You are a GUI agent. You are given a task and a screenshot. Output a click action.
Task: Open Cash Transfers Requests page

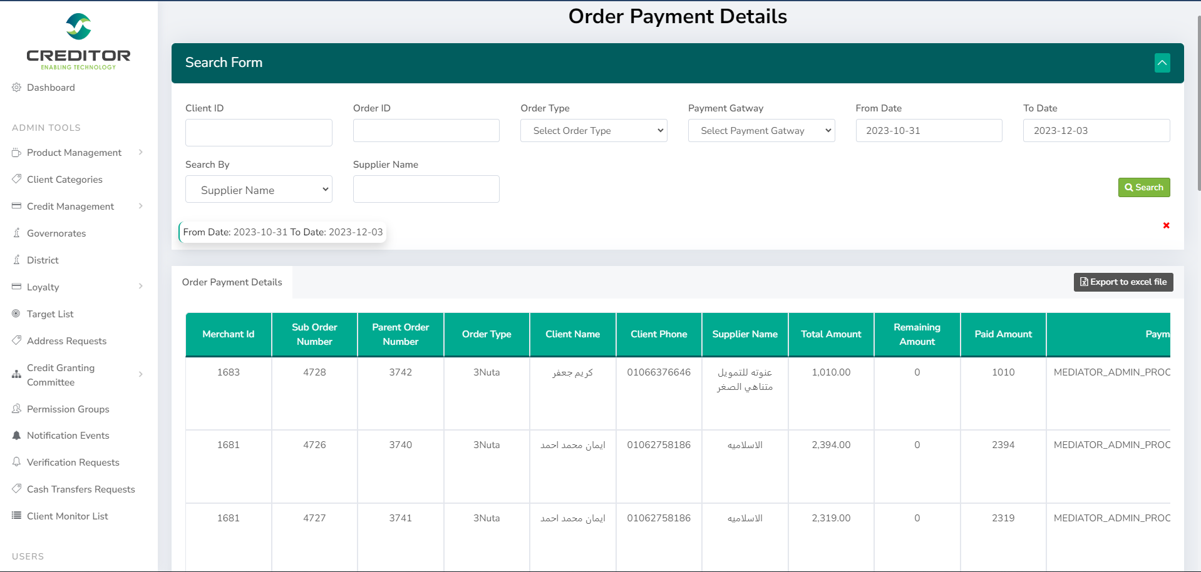tap(81, 489)
